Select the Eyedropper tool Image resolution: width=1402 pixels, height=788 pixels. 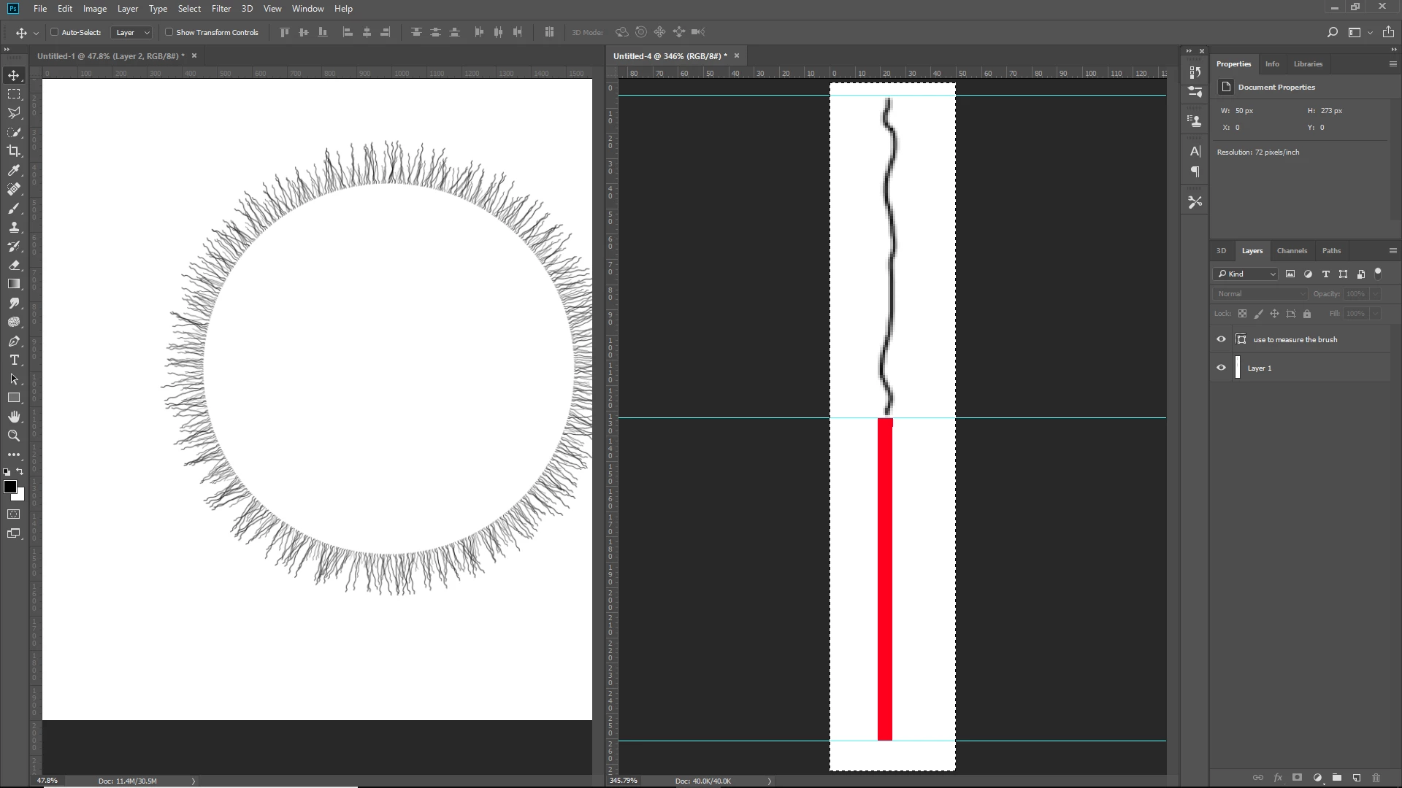(x=14, y=170)
